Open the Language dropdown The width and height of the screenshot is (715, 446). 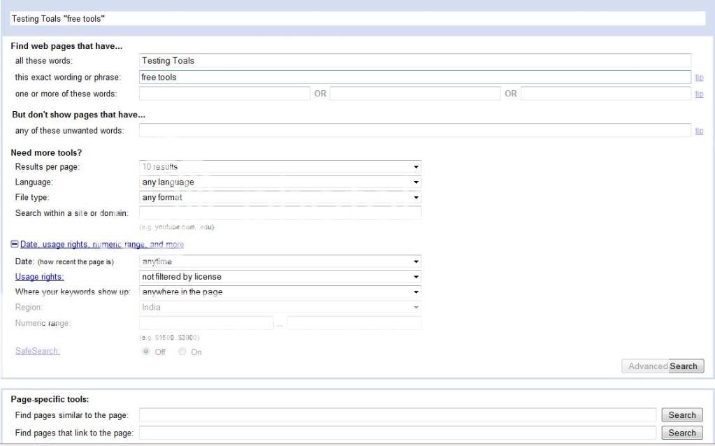click(280, 182)
